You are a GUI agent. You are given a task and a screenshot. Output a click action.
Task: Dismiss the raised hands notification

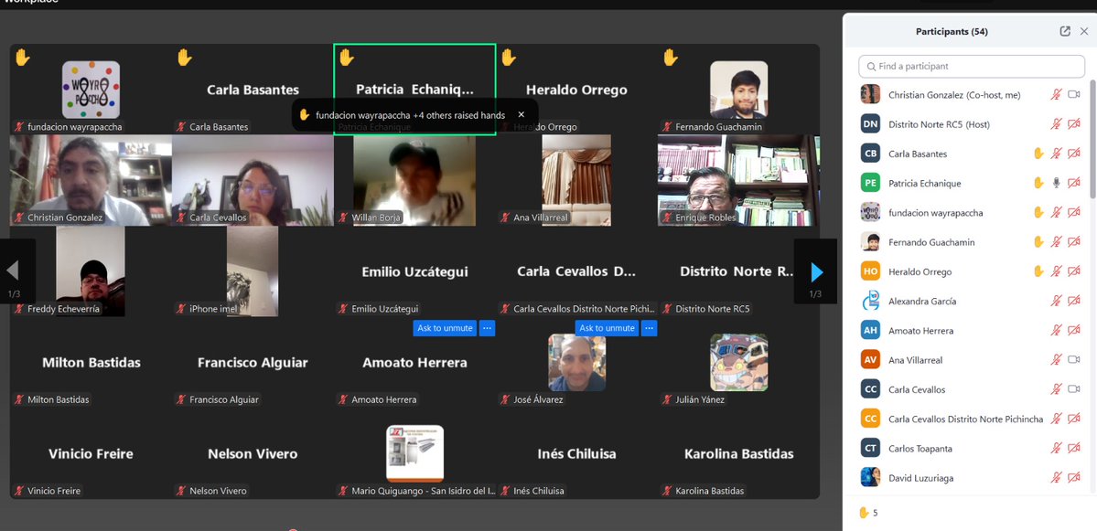[x=521, y=114]
